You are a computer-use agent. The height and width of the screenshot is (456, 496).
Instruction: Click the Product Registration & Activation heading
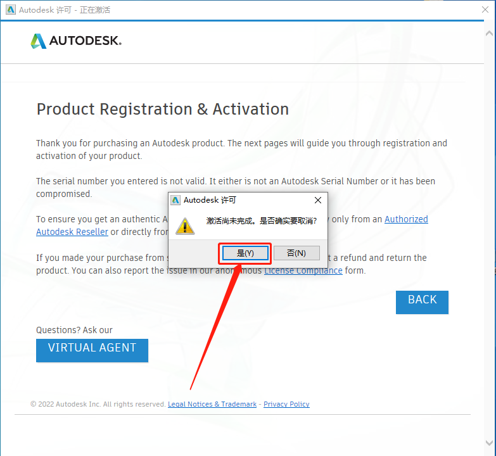pyautogui.click(x=163, y=109)
